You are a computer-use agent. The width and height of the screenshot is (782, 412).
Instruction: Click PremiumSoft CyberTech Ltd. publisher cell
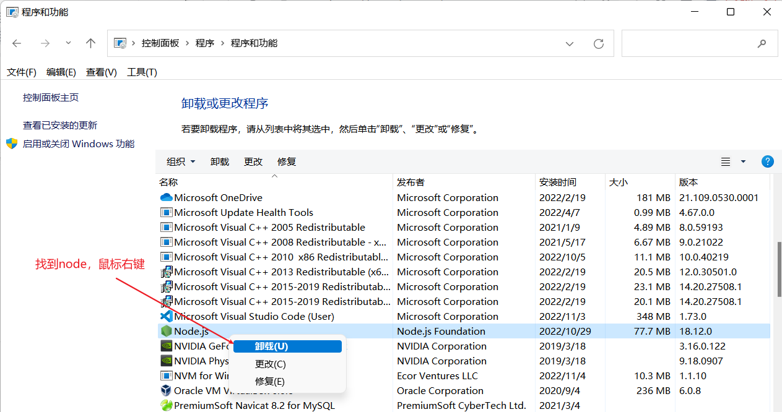(x=461, y=406)
